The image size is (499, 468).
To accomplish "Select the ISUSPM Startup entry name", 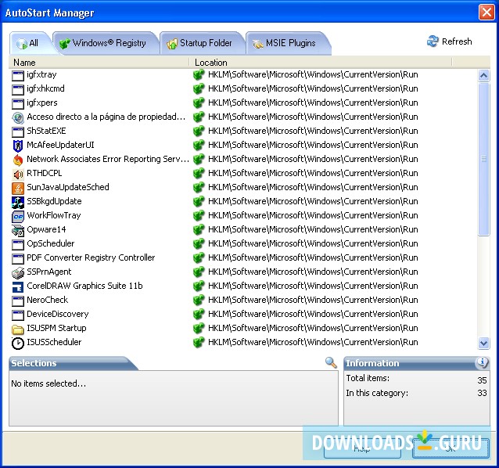I will 56,328.
